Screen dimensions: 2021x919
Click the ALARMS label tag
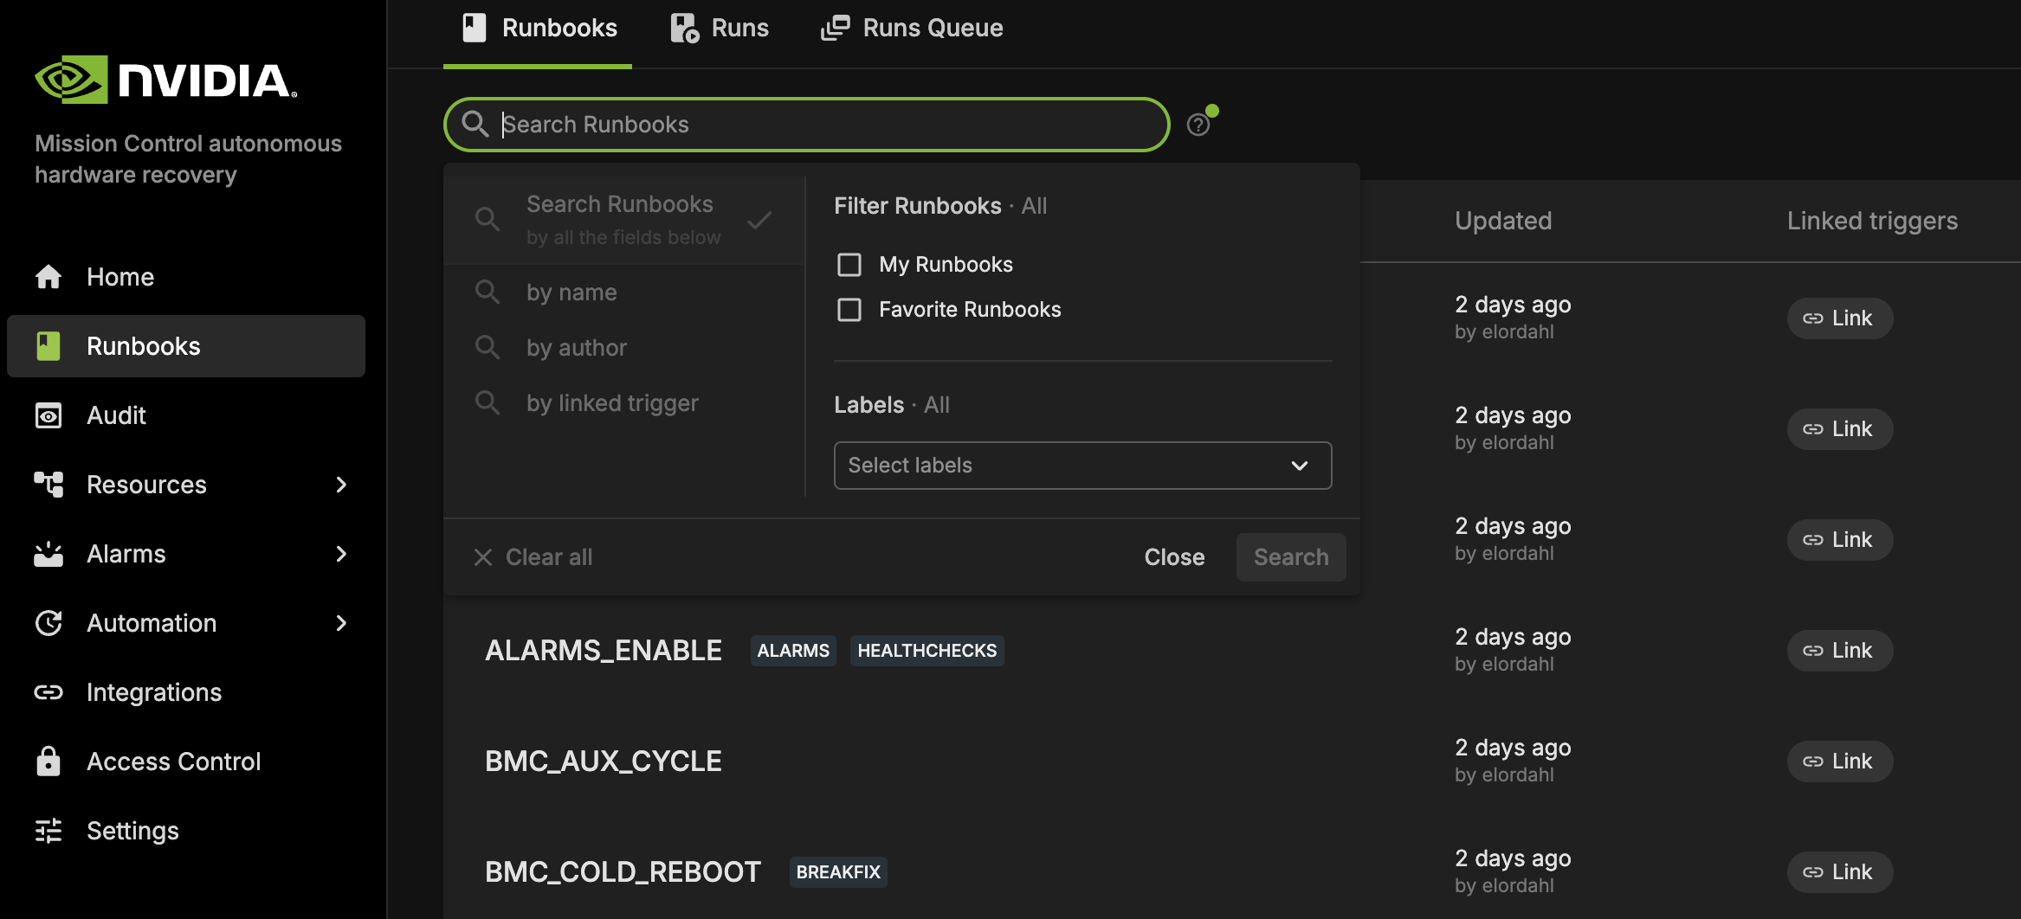coord(793,650)
